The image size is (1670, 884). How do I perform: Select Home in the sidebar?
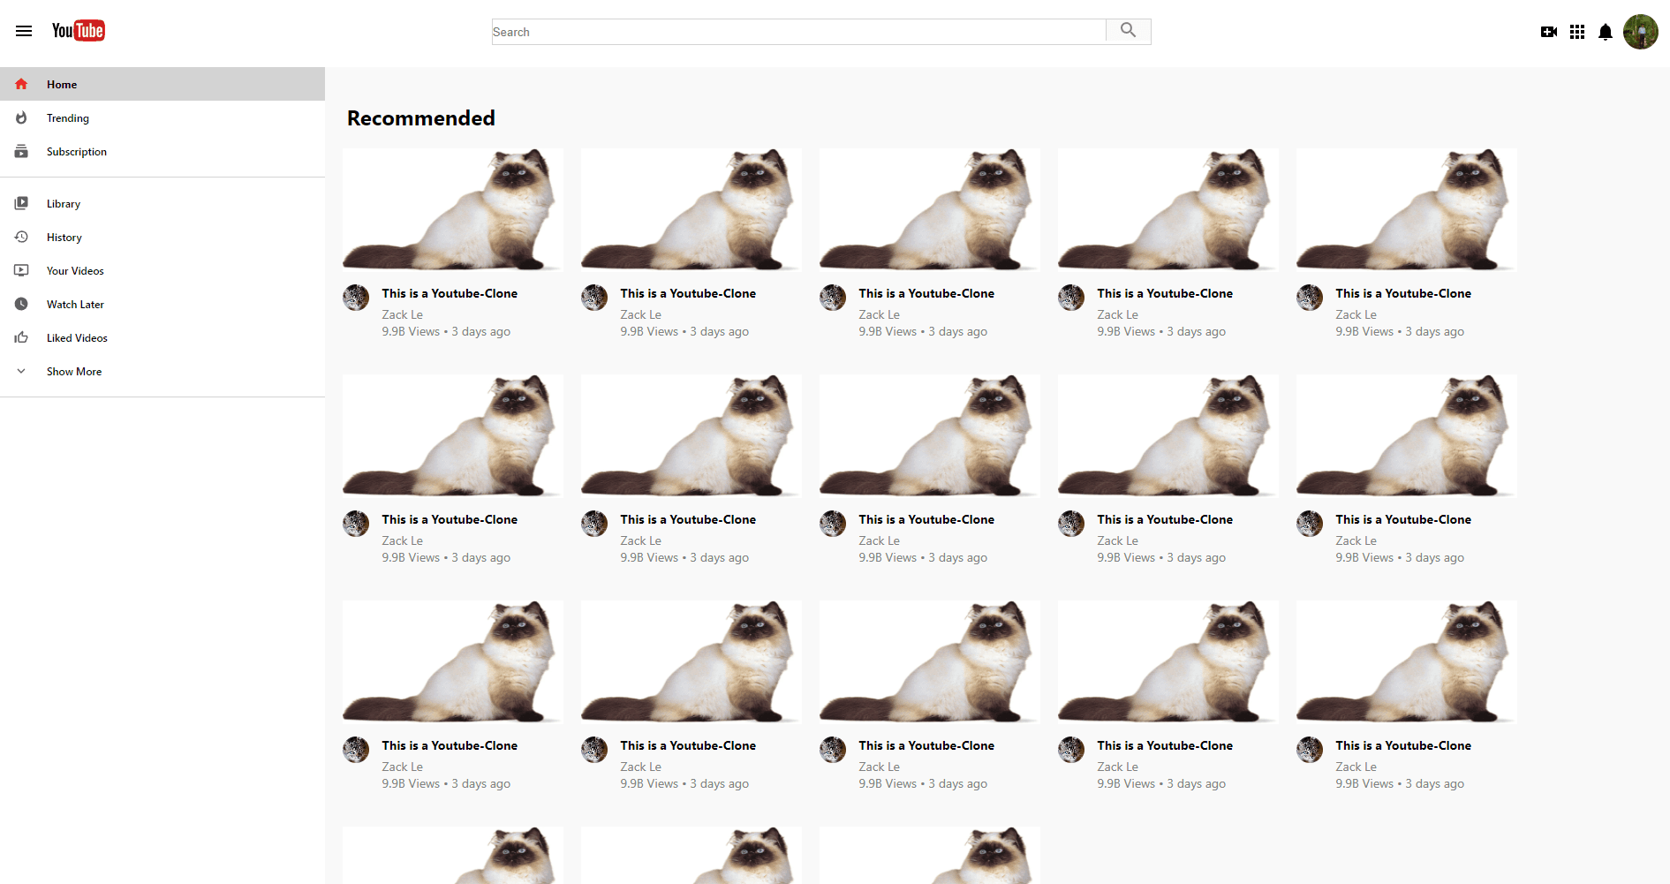click(x=162, y=84)
